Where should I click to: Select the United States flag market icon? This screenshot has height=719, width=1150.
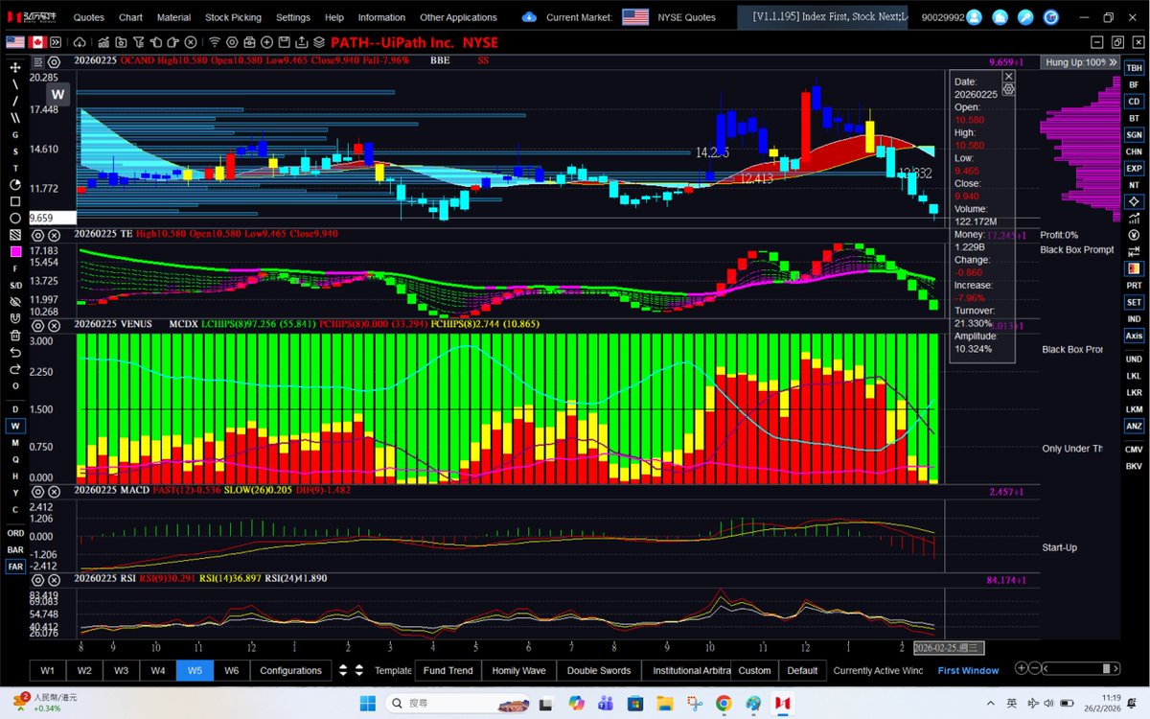pos(15,42)
